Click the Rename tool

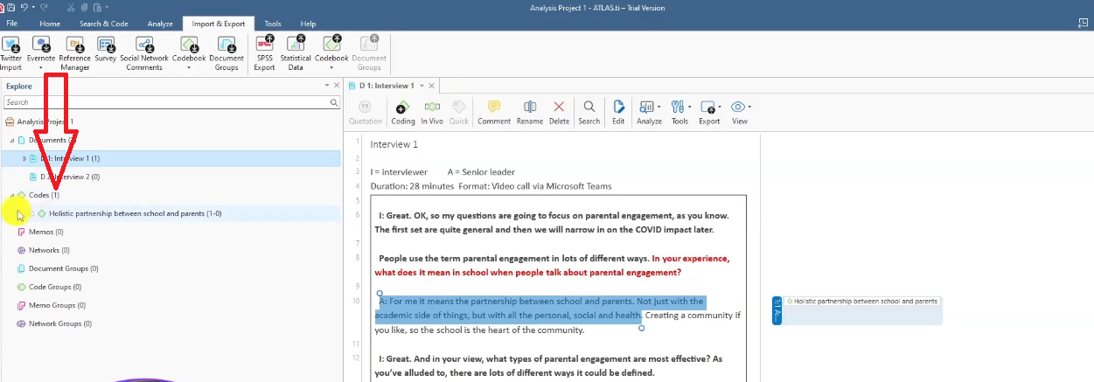pos(529,111)
